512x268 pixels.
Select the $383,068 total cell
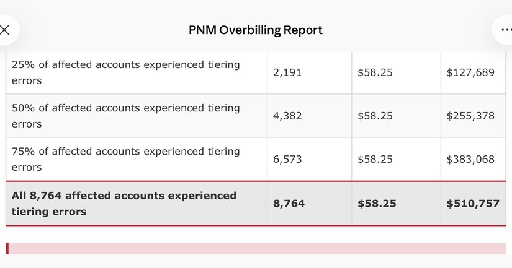coord(470,159)
